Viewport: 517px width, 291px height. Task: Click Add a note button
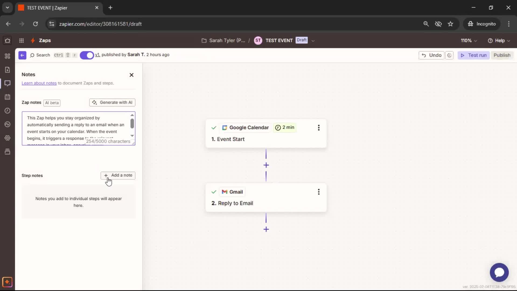tap(118, 175)
